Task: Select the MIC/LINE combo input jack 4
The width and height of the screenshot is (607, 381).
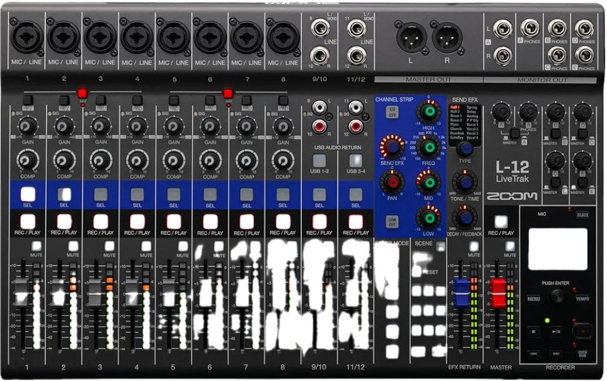Action: tap(136, 38)
